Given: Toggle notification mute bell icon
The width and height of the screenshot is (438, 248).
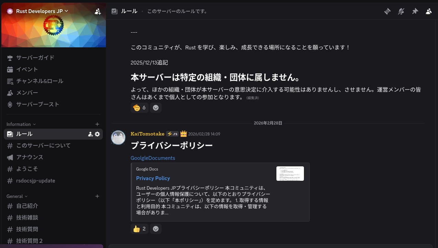Looking at the screenshot, I should tap(401, 11).
